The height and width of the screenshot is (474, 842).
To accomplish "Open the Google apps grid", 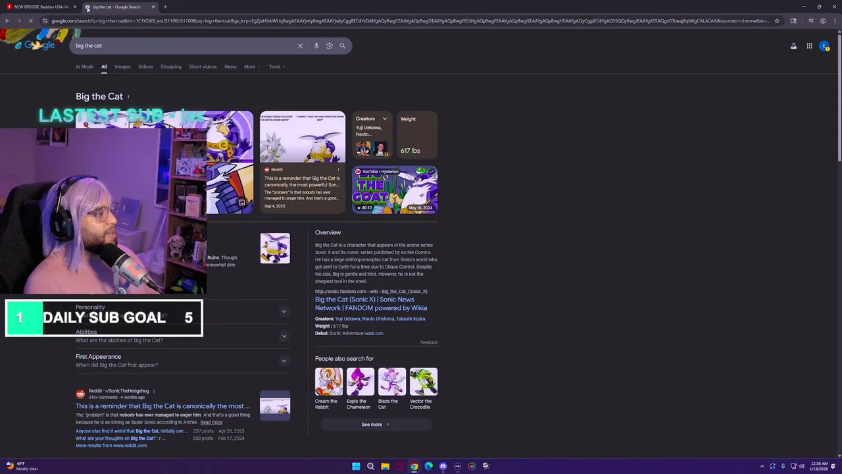I will (809, 46).
